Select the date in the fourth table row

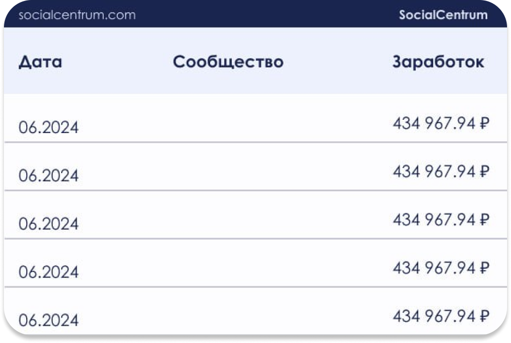click(48, 272)
